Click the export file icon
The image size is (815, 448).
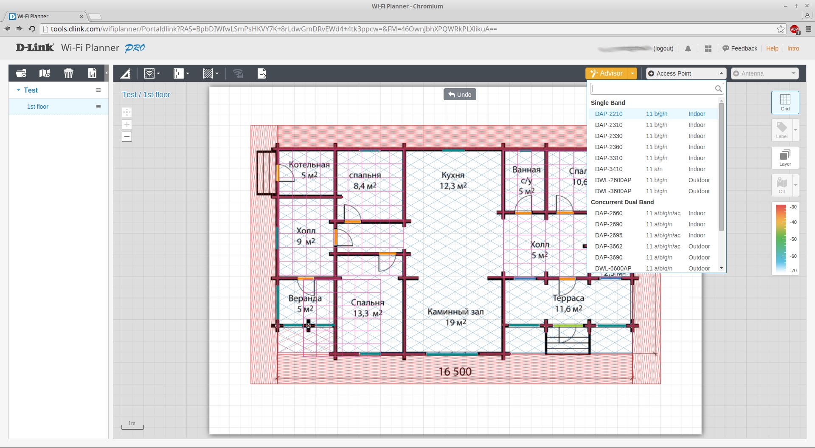pos(262,74)
